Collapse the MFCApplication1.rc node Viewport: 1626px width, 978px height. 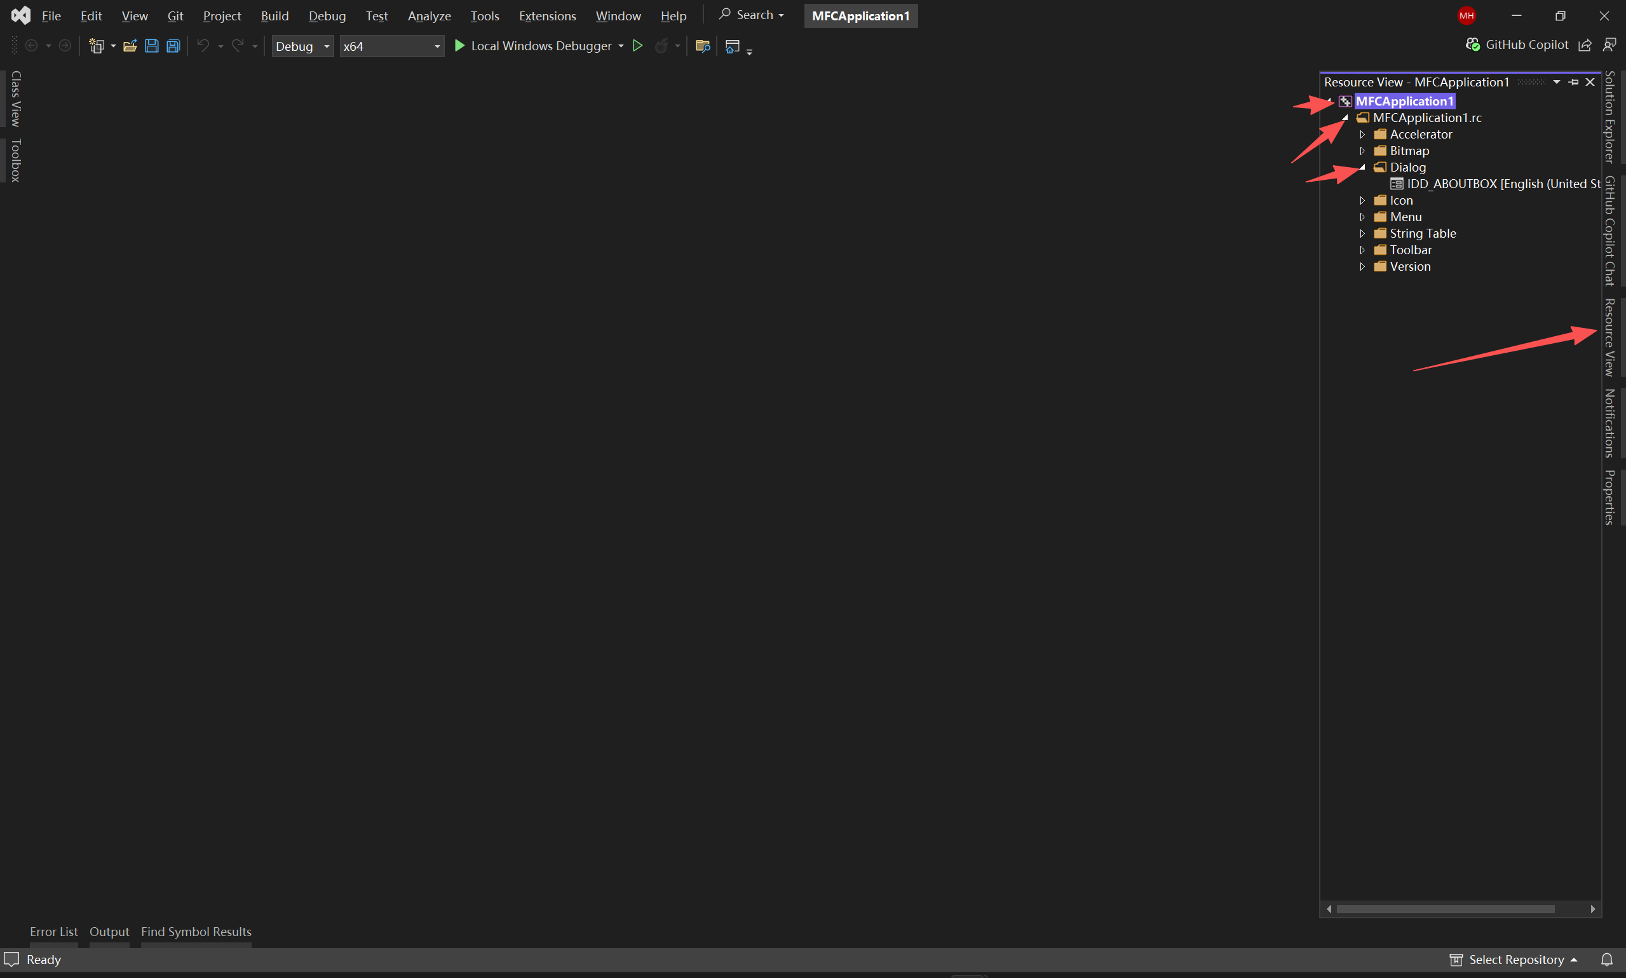point(1345,118)
